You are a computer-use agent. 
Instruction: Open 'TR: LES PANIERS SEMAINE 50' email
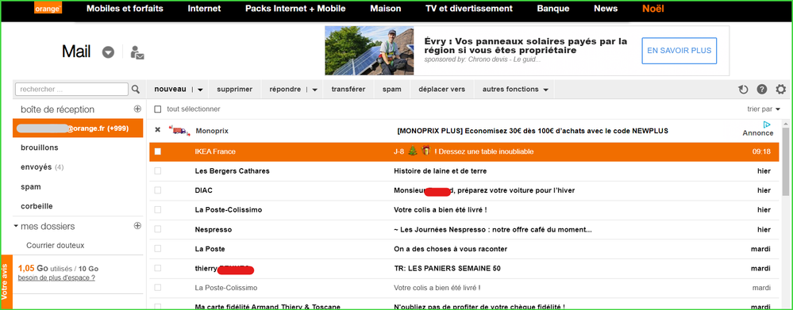447,268
